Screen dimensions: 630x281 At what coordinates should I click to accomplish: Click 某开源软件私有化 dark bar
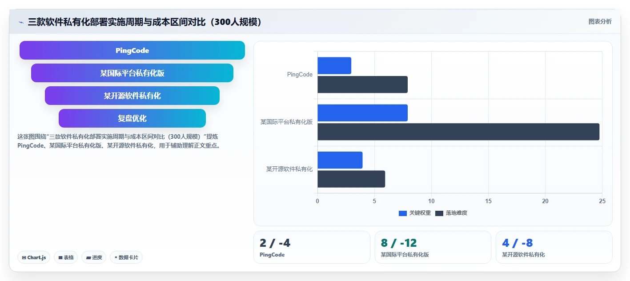[x=351, y=179]
